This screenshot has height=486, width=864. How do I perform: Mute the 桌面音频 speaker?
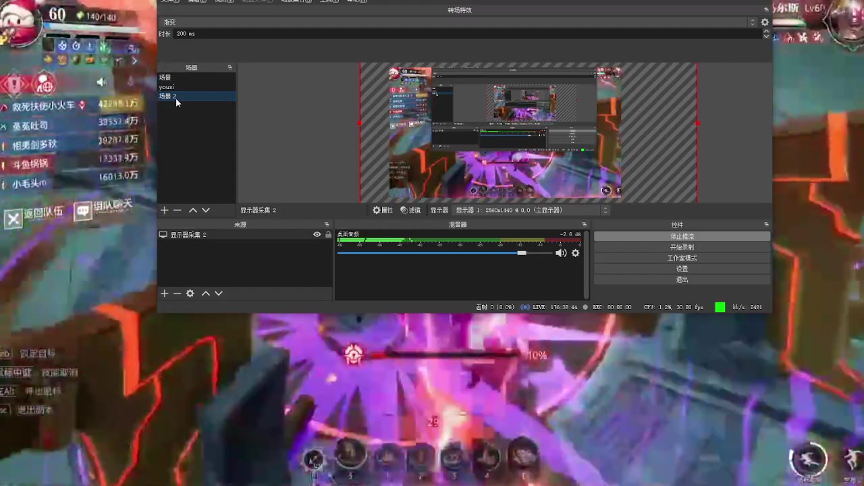click(560, 252)
